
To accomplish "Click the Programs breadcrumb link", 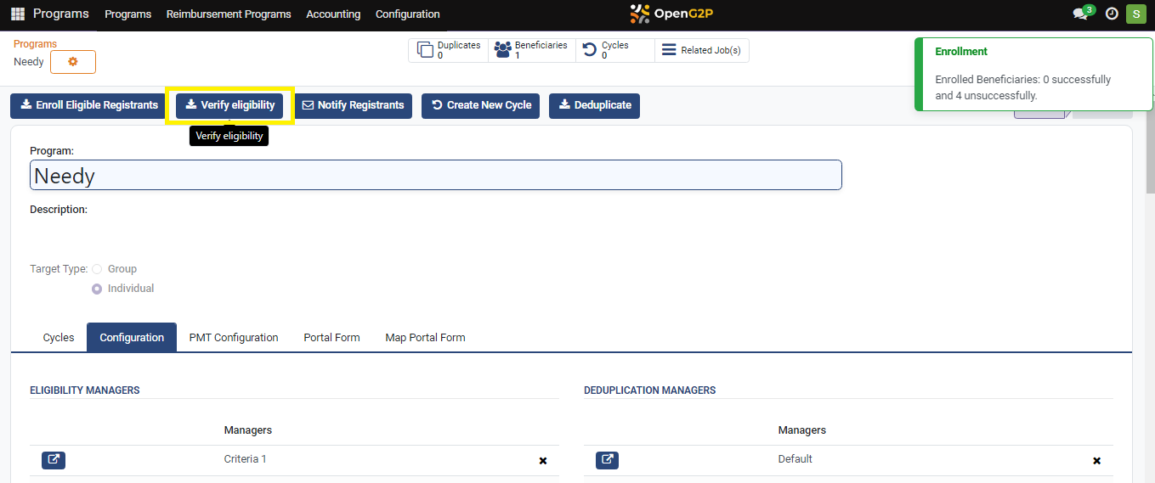I will [x=35, y=44].
